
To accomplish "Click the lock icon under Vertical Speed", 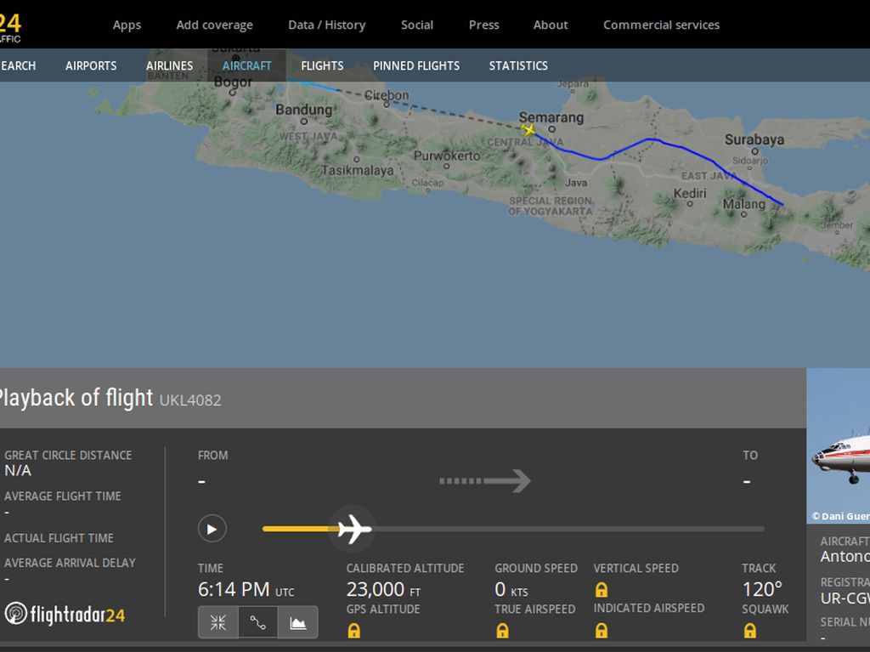I will coord(602,589).
